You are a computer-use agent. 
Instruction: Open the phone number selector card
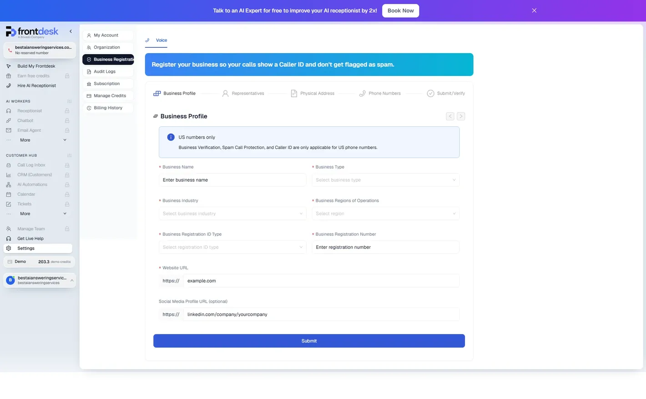click(x=40, y=50)
